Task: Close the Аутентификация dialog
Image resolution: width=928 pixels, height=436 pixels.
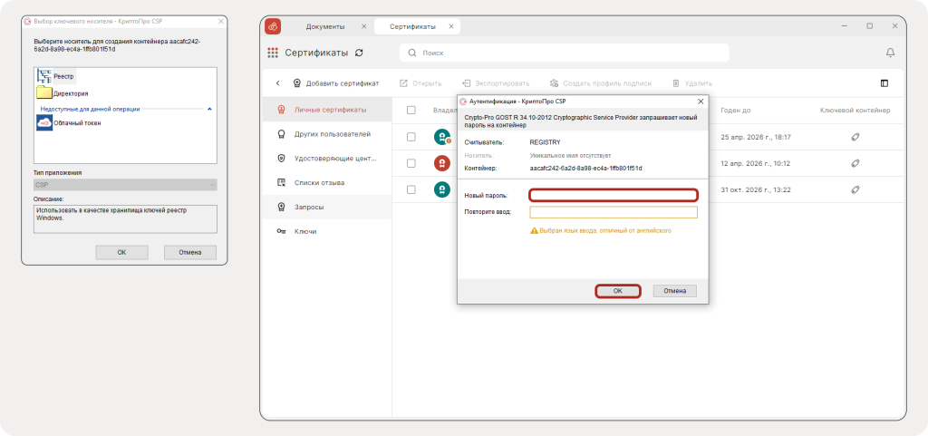Action: pos(701,102)
